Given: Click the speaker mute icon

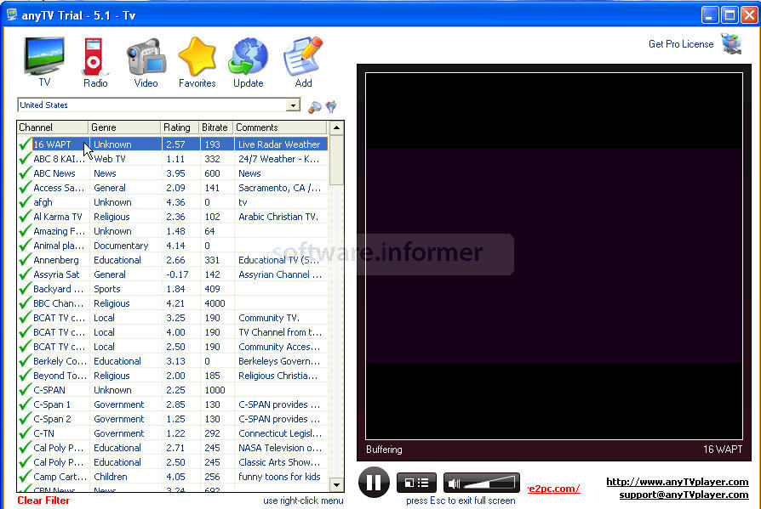Looking at the screenshot, I should pyautogui.click(x=454, y=484).
